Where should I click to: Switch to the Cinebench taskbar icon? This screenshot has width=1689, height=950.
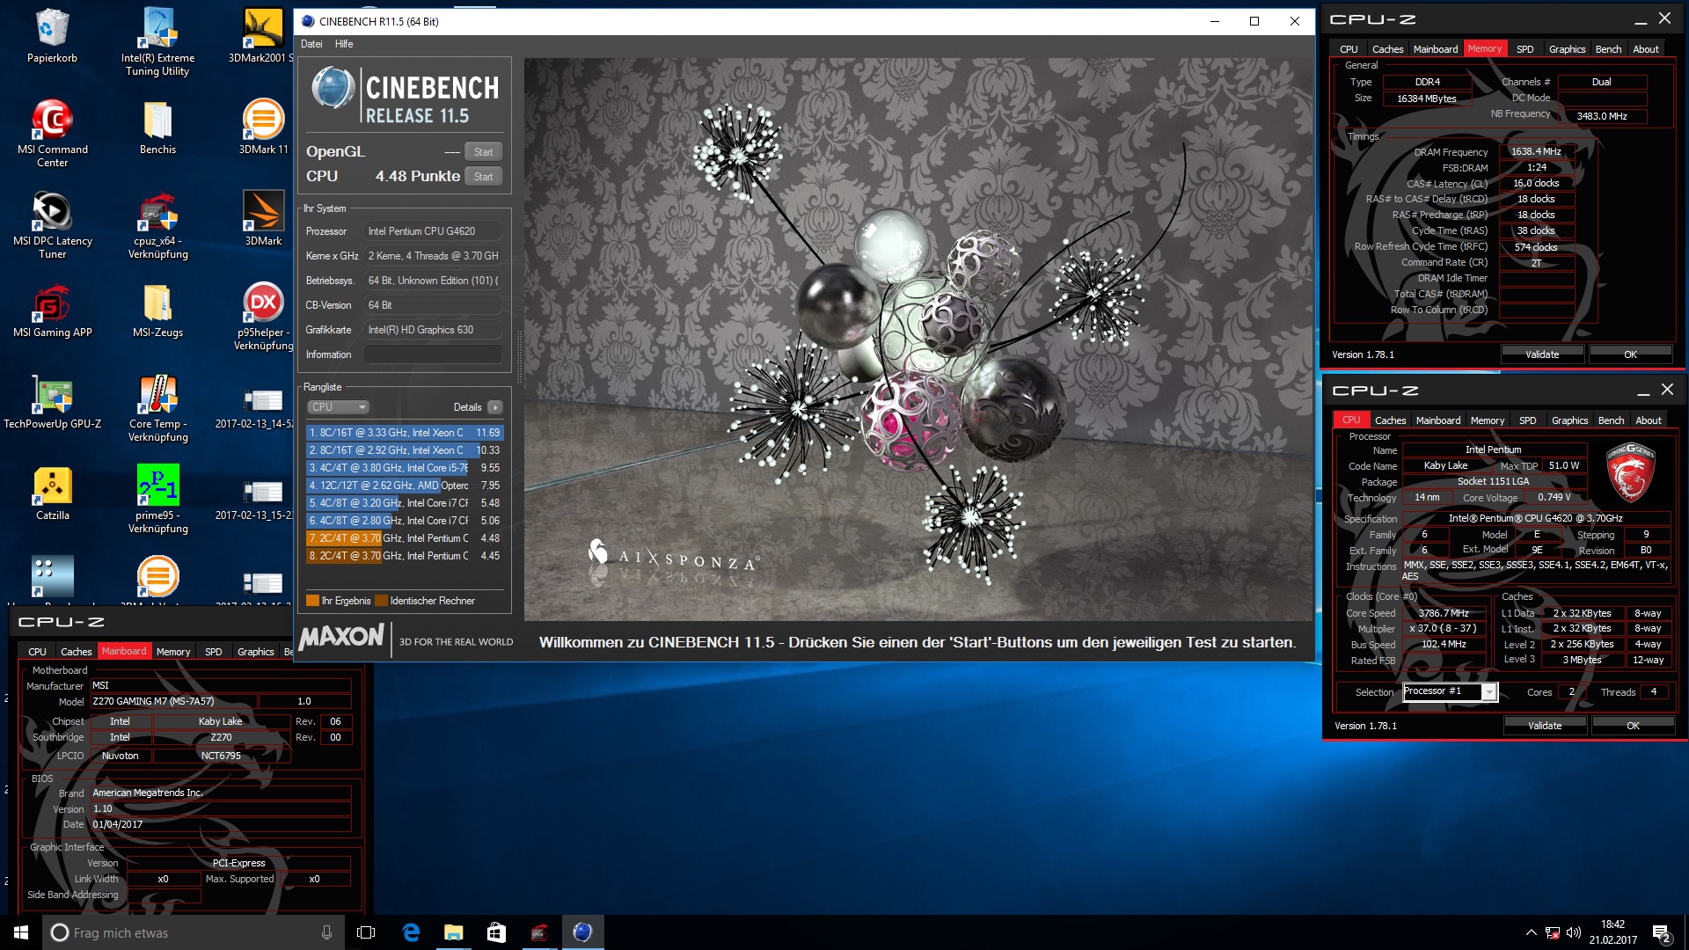[x=582, y=932]
